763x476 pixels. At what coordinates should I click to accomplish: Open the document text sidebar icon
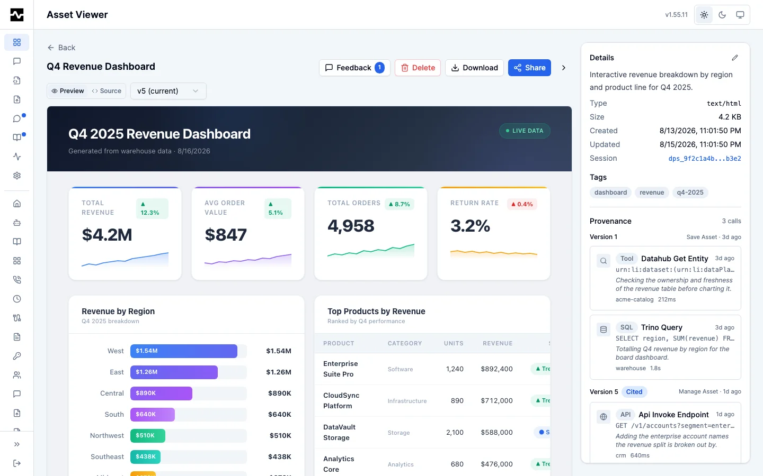pos(17,337)
